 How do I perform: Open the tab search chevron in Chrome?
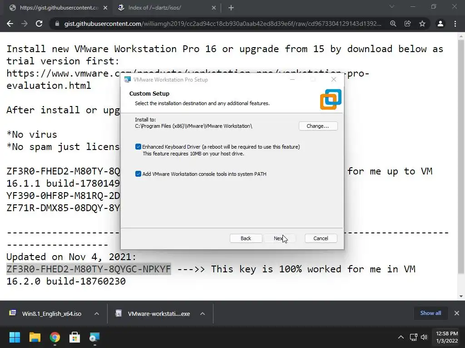[x=392, y=6]
